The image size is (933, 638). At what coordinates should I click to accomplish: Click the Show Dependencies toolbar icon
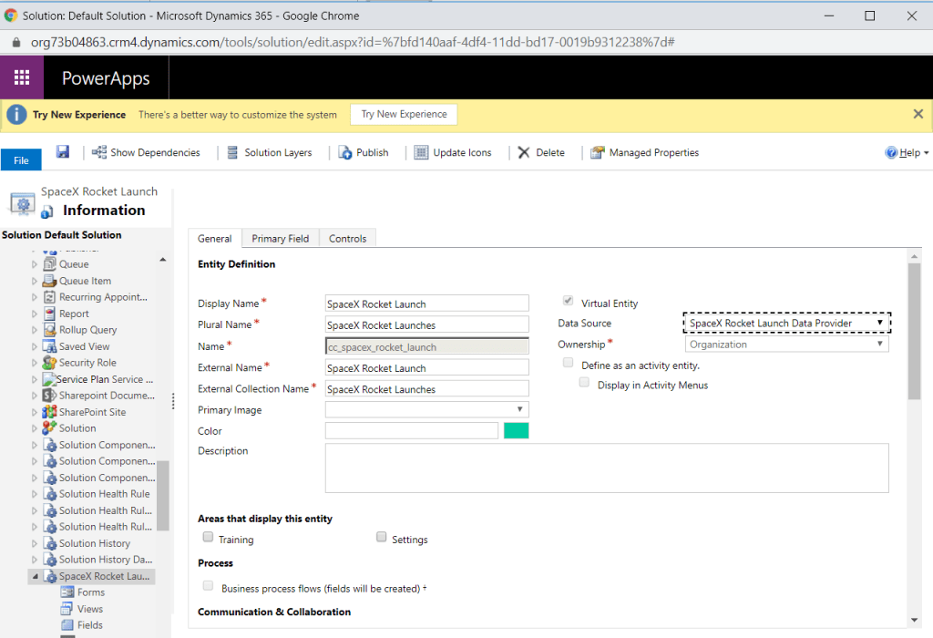[99, 152]
